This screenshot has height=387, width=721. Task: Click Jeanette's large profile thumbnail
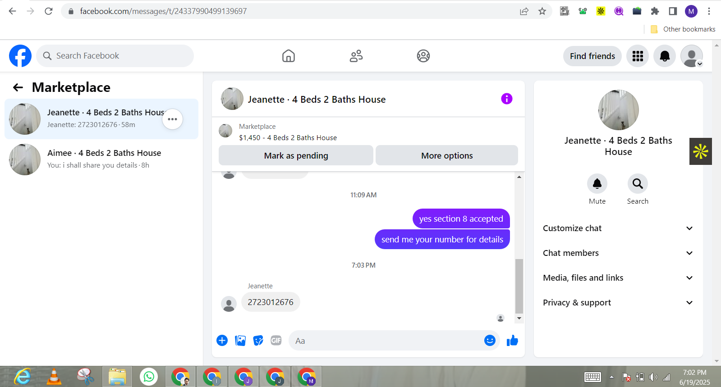click(618, 110)
